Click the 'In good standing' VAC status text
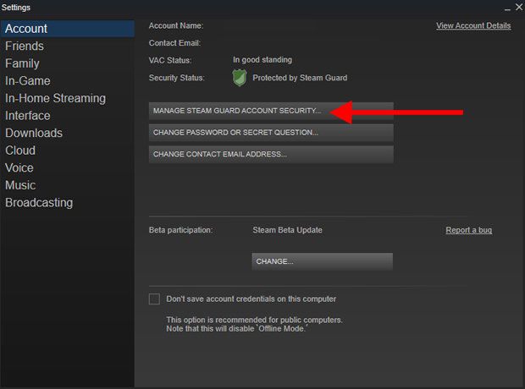This screenshot has height=389, width=525. coord(262,60)
